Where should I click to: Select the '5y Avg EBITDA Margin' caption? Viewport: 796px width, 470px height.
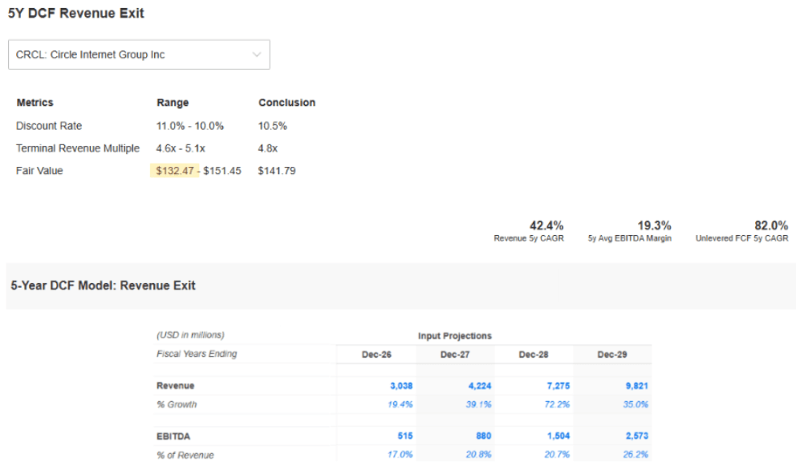pyautogui.click(x=629, y=238)
